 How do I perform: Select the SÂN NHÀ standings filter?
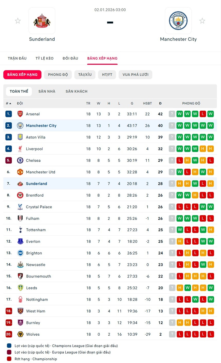(47, 92)
